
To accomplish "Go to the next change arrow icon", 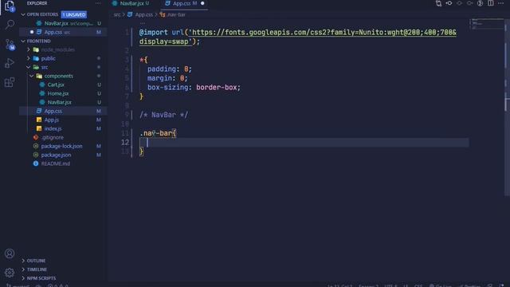I will point(469,3).
